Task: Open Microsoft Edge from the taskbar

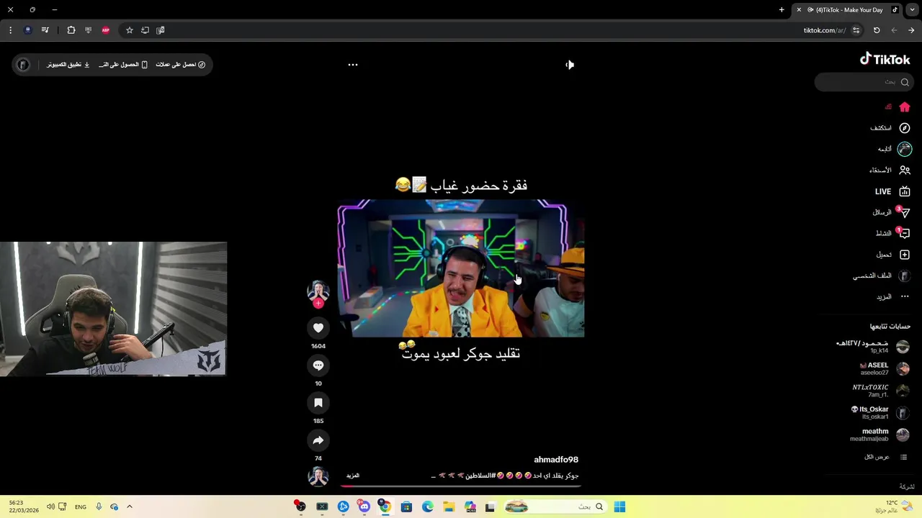Action: tap(428, 507)
